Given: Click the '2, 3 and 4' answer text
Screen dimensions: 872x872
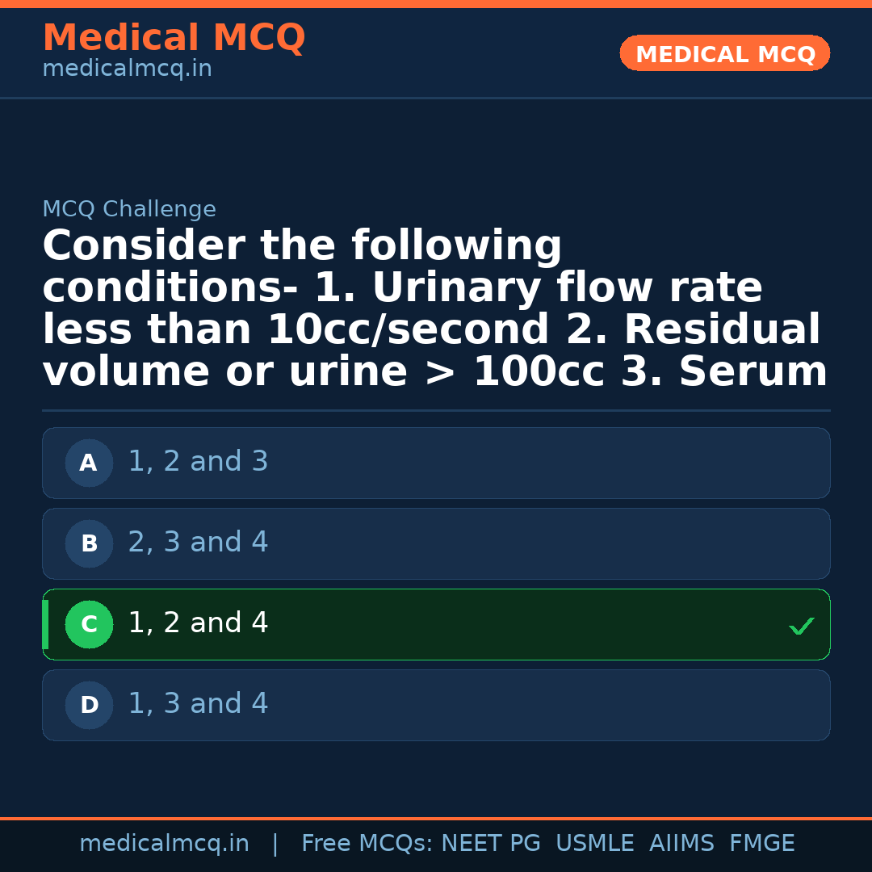Looking at the screenshot, I should point(198,543).
